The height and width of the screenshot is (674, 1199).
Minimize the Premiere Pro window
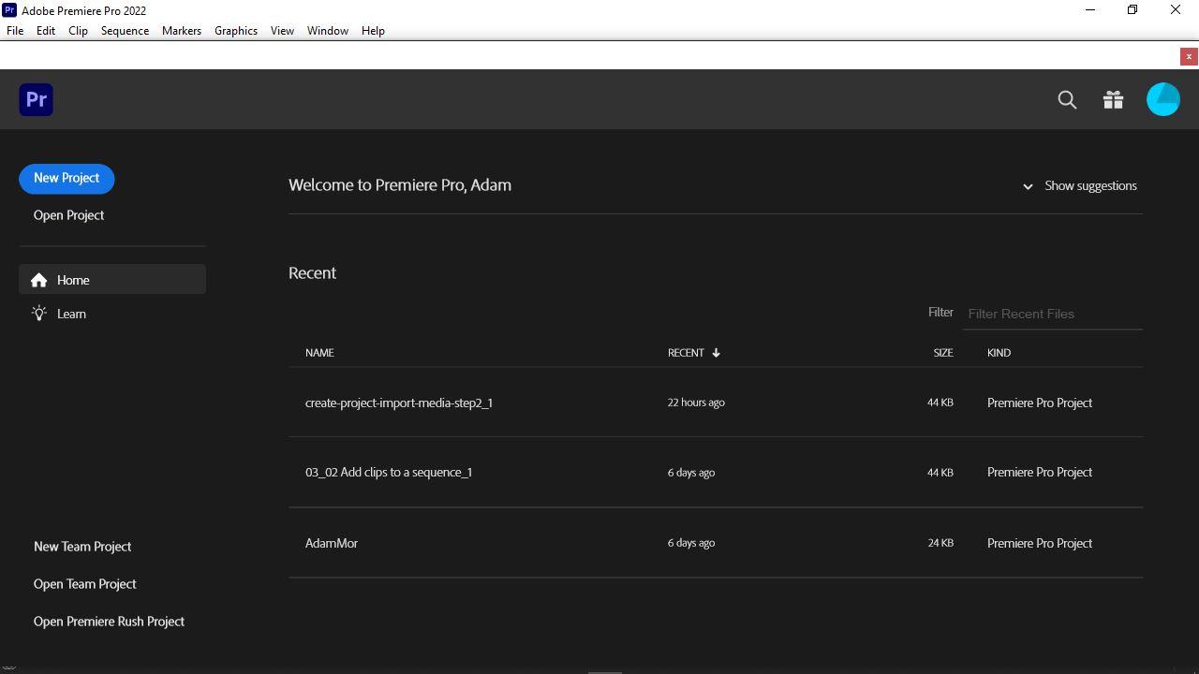pos(1089,10)
